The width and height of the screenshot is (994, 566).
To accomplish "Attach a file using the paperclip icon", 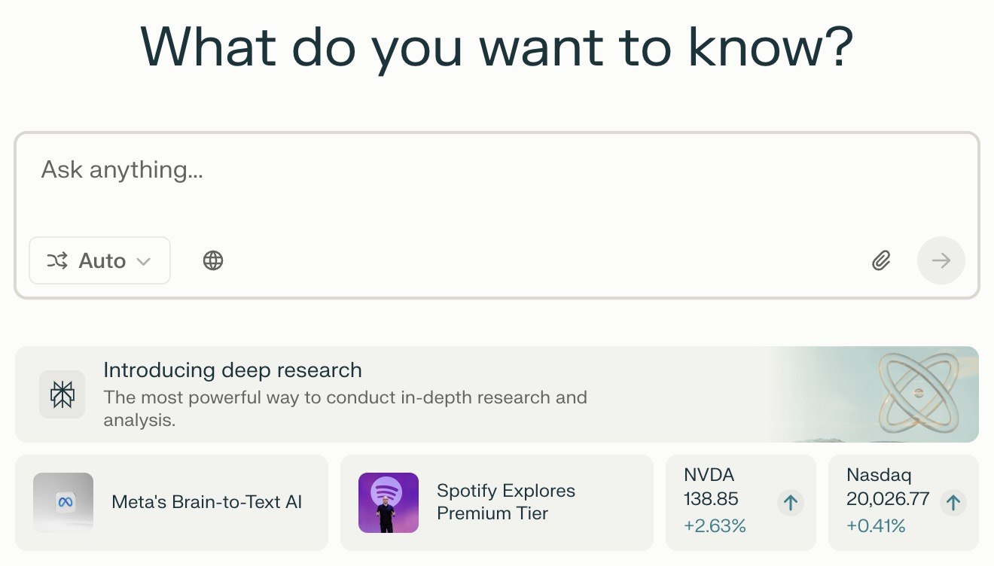I will pyautogui.click(x=881, y=260).
